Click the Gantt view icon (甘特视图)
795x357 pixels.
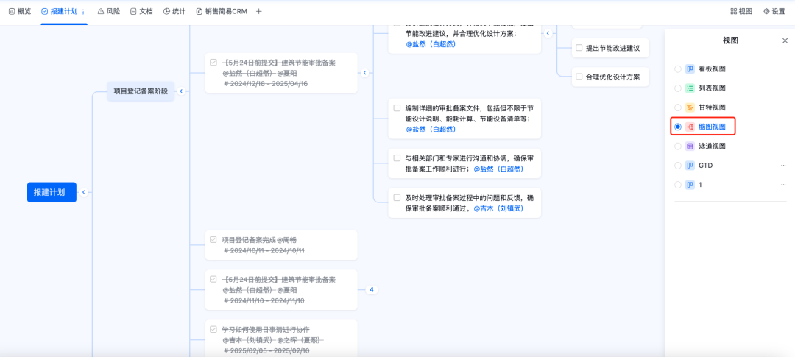tap(690, 107)
